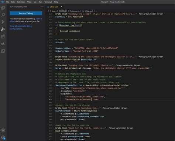Screen dimensions: 175x141
Task: Open the Extensions view icon
Action: tap(3, 37)
